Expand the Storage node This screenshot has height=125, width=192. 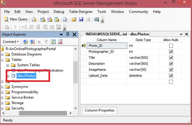(2, 103)
